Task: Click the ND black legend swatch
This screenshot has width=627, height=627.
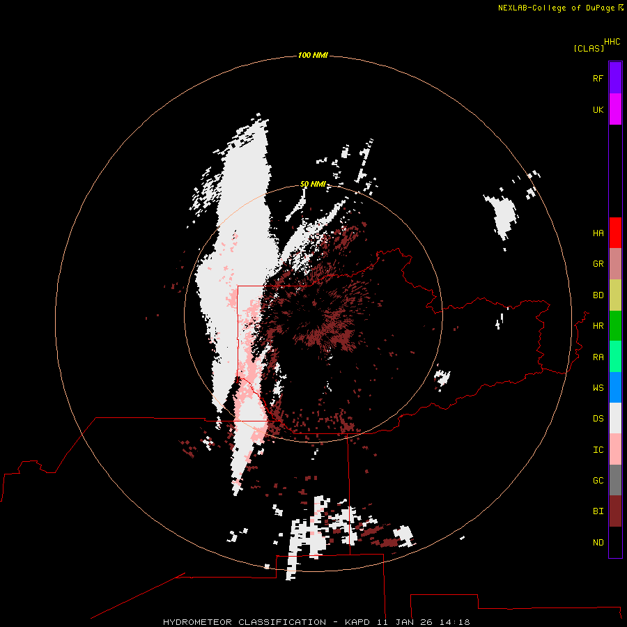Action: click(615, 542)
